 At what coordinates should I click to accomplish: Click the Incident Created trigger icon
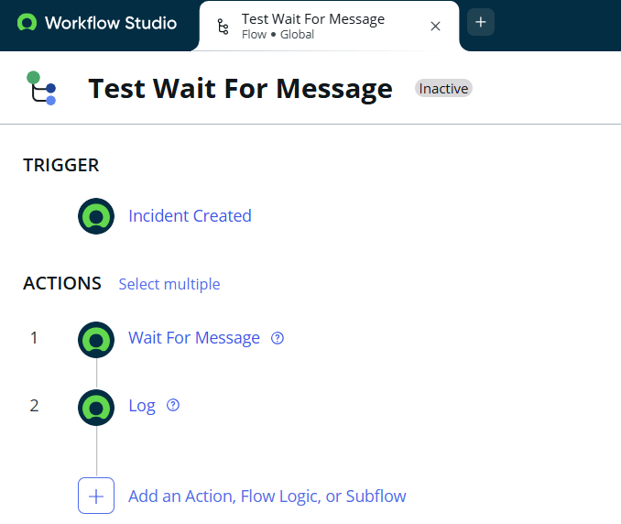(x=96, y=216)
